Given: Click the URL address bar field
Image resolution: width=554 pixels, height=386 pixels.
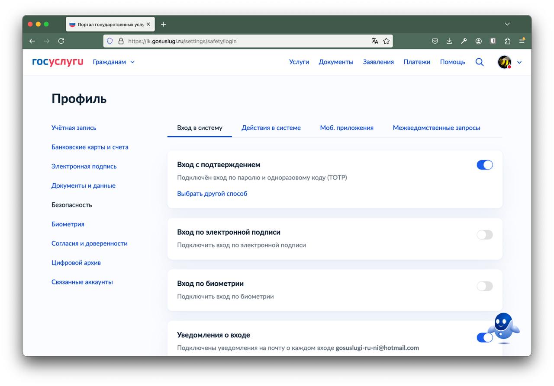Looking at the screenshot, I should (x=248, y=41).
